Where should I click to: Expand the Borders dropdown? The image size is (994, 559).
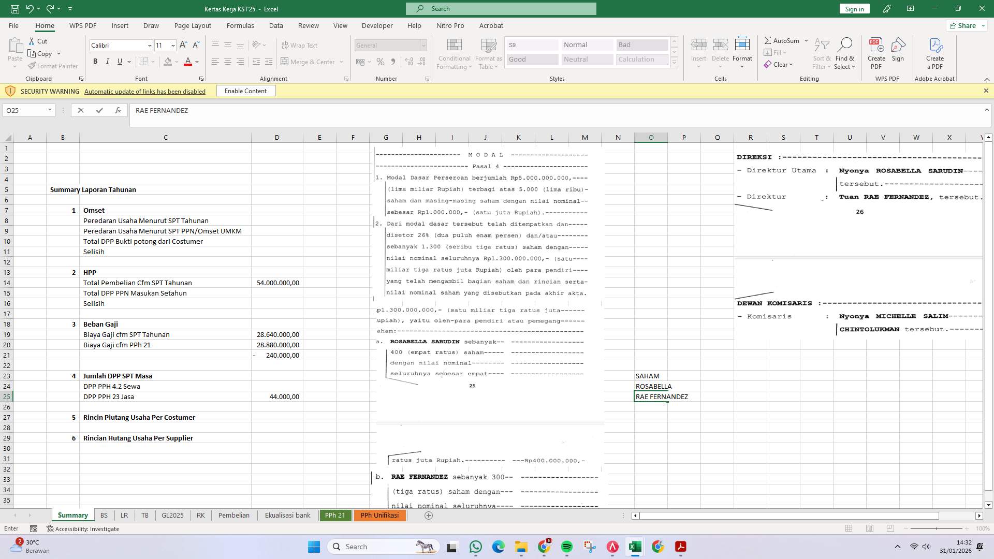(153, 61)
